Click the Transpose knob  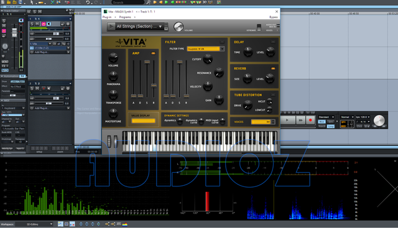coord(113,95)
